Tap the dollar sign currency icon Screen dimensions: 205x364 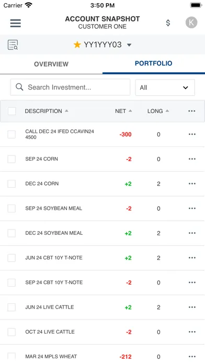point(168,23)
